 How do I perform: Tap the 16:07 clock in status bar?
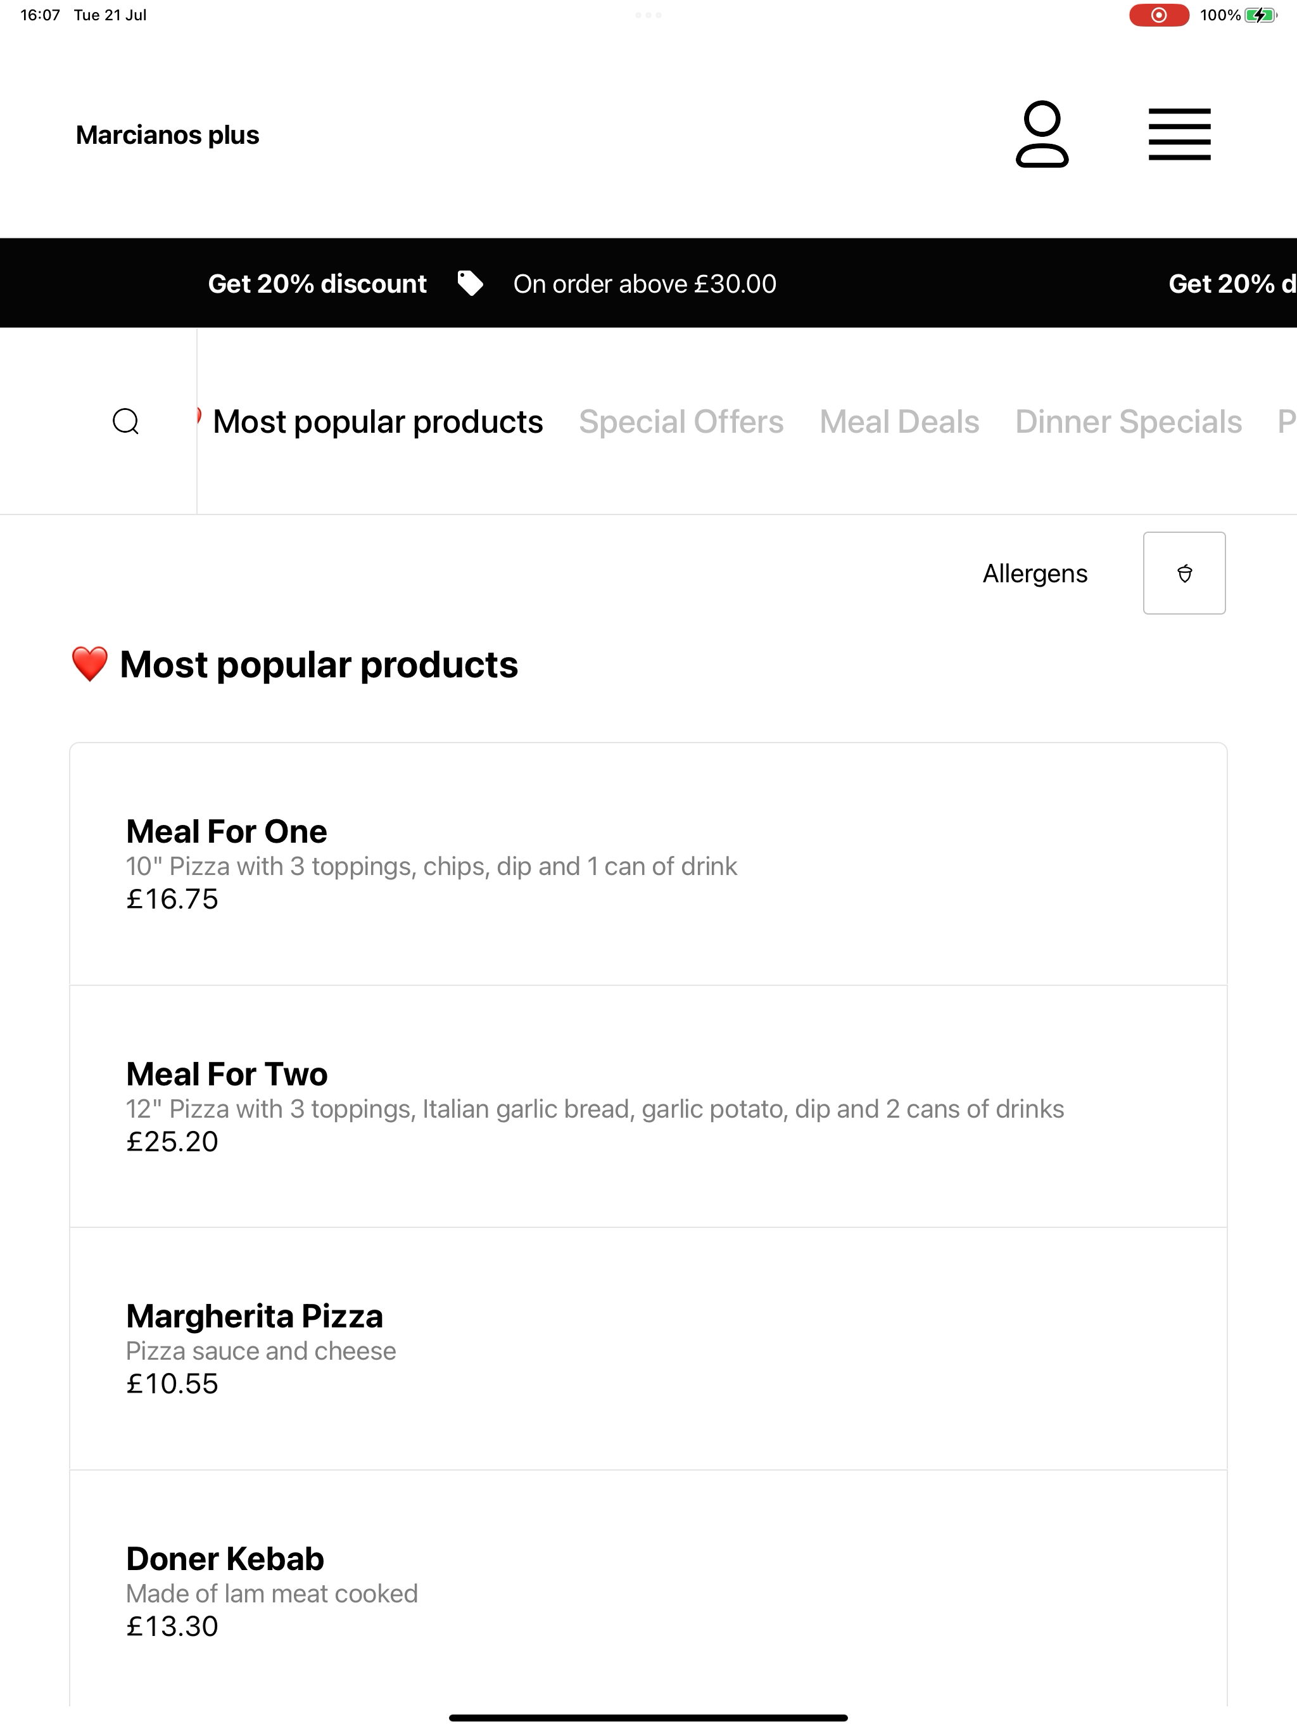coord(40,15)
